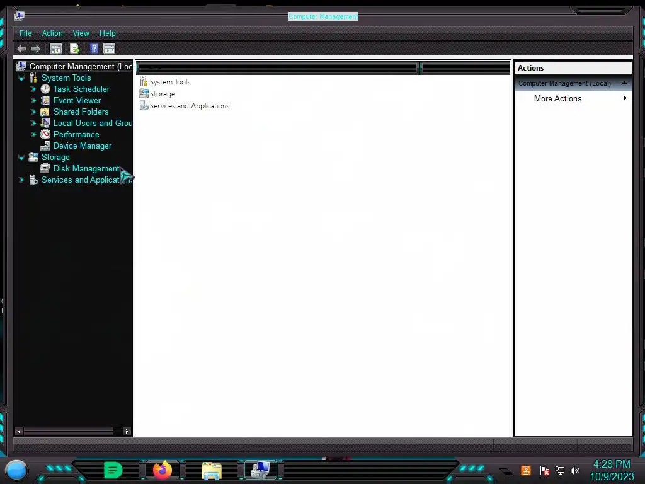Click the 'System Tools' center pane label
Image resolution: width=645 pixels, height=484 pixels.
pos(170,81)
